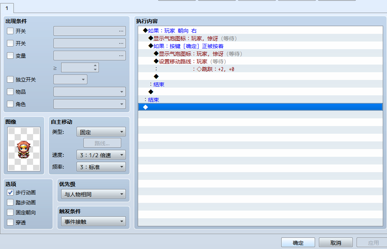This screenshot has height=249, width=387.
Task: Open the 频率 dropdown showing 标准
Action: coord(101,167)
